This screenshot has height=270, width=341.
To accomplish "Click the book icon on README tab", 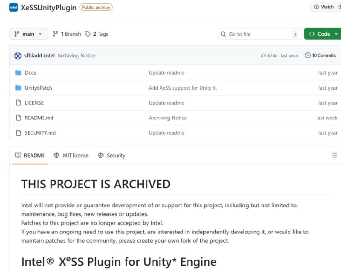I will tap(18, 155).
